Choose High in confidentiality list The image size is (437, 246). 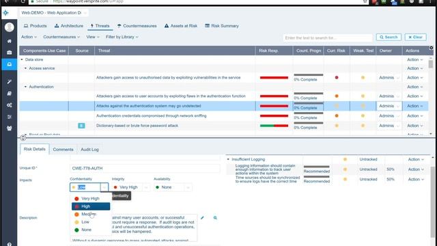tap(91, 206)
